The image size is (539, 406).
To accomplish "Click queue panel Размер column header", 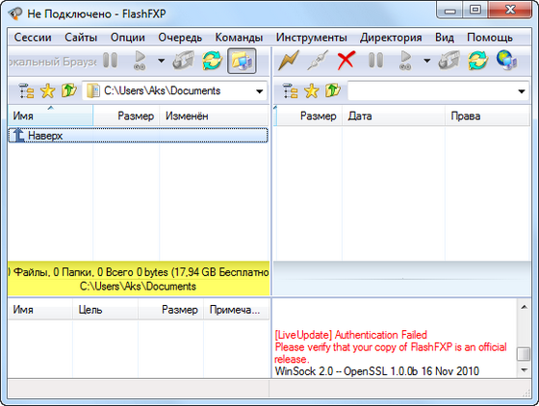I will [x=171, y=310].
